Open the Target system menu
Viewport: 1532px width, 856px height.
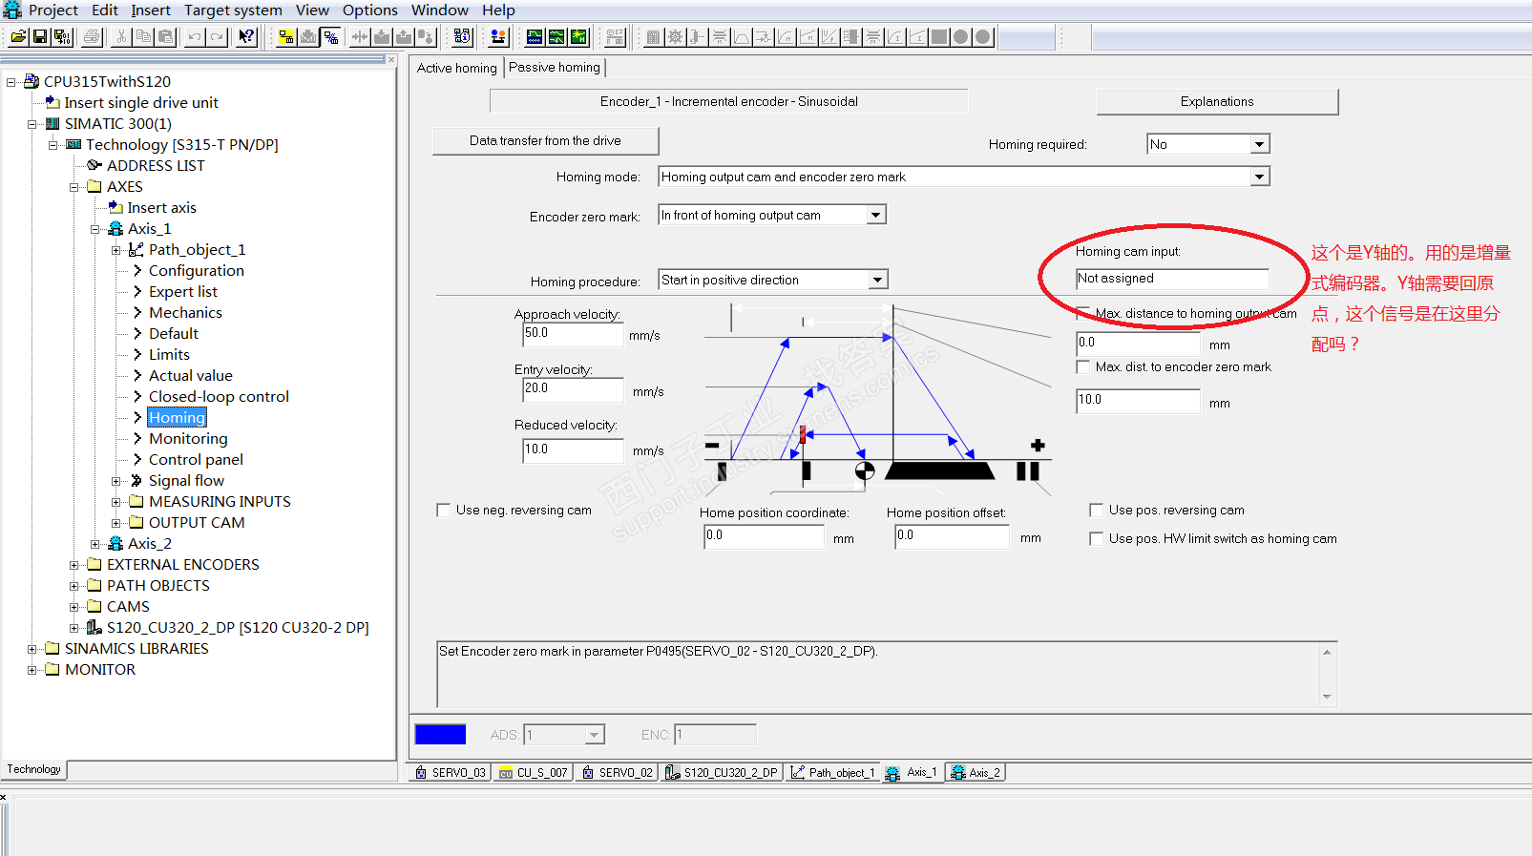tap(233, 10)
